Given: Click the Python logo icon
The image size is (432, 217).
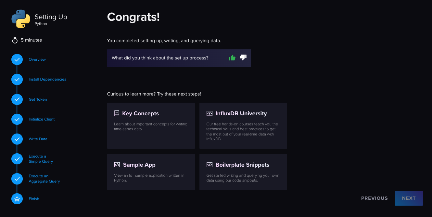Looking at the screenshot, I should [20, 19].
